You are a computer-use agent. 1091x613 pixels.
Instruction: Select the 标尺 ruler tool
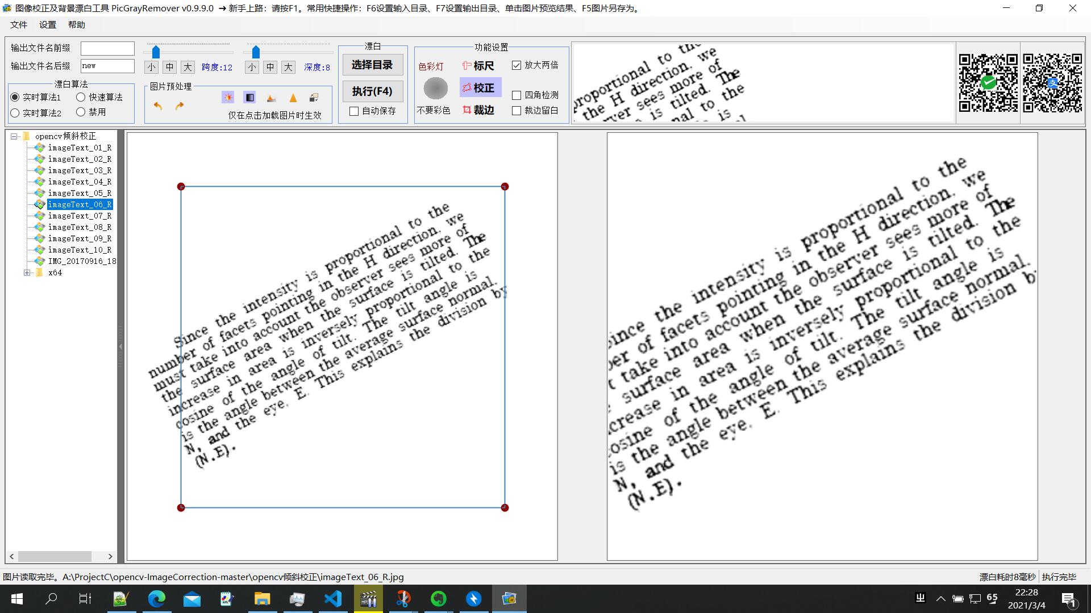pos(478,66)
